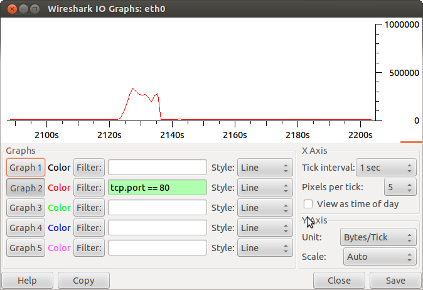The height and width of the screenshot is (290, 423).
Task: Click the red traffic peak on the graph
Action: (x=132, y=89)
